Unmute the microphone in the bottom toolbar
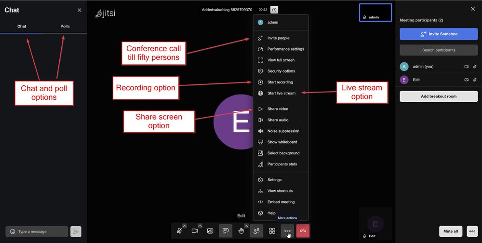482x243 pixels. point(179,231)
